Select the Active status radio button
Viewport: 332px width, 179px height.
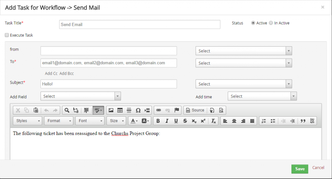[253, 23]
